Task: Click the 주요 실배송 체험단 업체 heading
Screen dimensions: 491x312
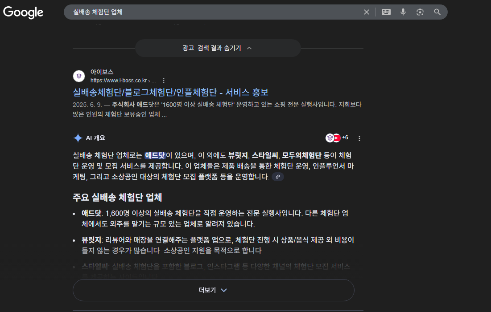Action: [117, 197]
